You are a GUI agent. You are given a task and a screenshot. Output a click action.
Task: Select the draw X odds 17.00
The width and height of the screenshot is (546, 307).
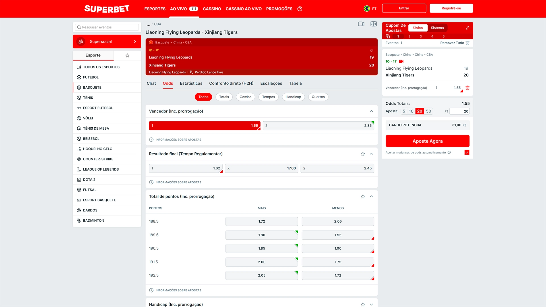pyautogui.click(x=262, y=168)
